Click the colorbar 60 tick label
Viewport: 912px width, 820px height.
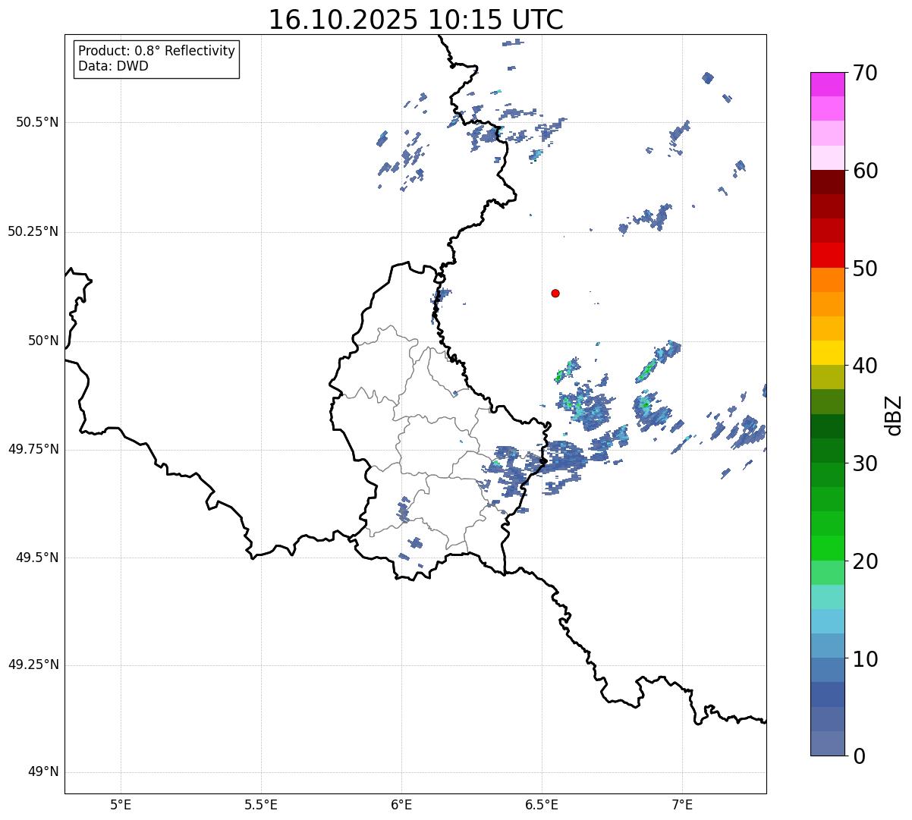[x=865, y=171]
